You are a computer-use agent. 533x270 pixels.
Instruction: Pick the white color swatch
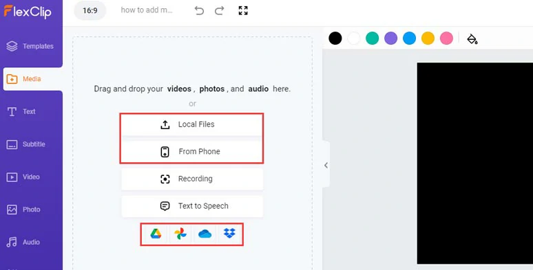pyautogui.click(x=353, y=38)
